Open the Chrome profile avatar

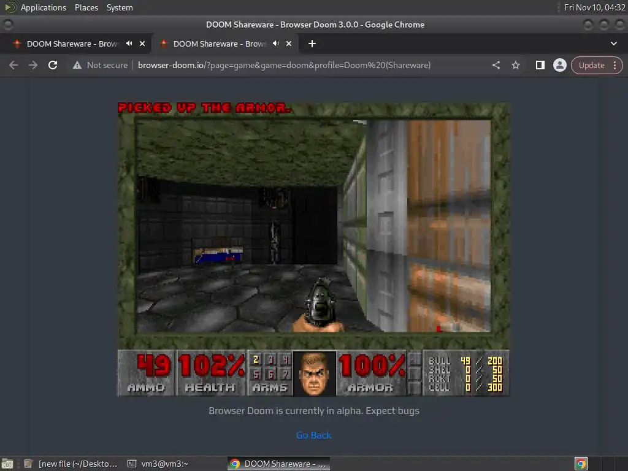(559, 65)
